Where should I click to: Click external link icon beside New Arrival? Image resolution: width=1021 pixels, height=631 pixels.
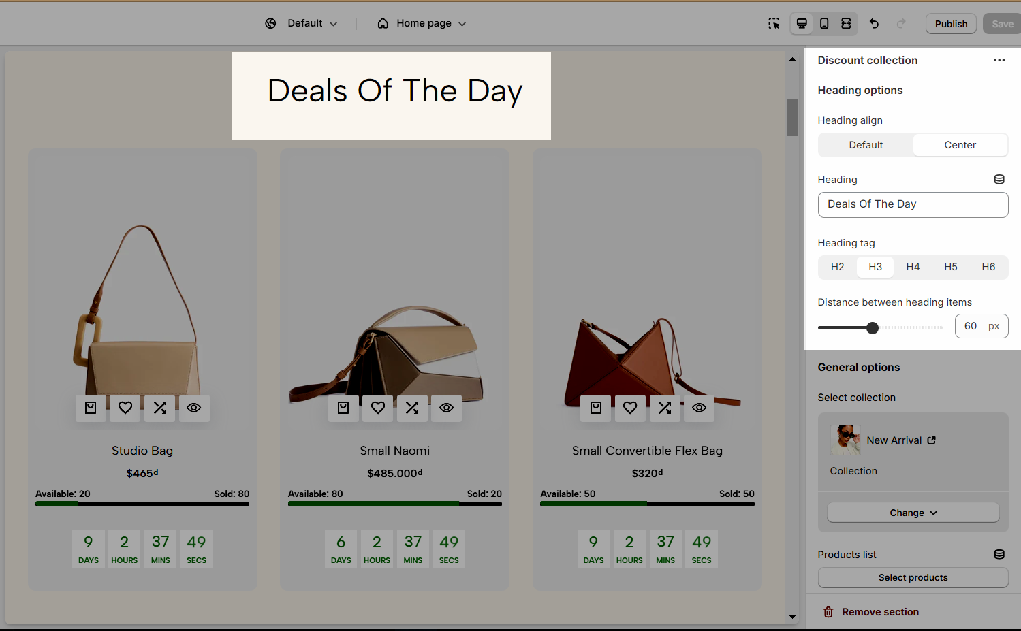point(932,440)
